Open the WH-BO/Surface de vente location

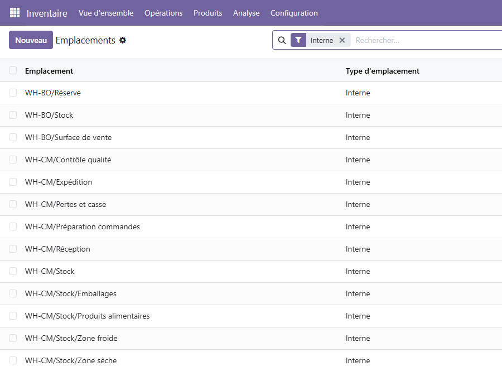pos(68,137)
